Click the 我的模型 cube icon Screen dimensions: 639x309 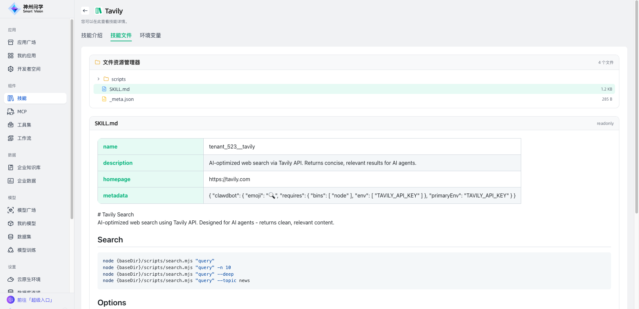point(11,223)
